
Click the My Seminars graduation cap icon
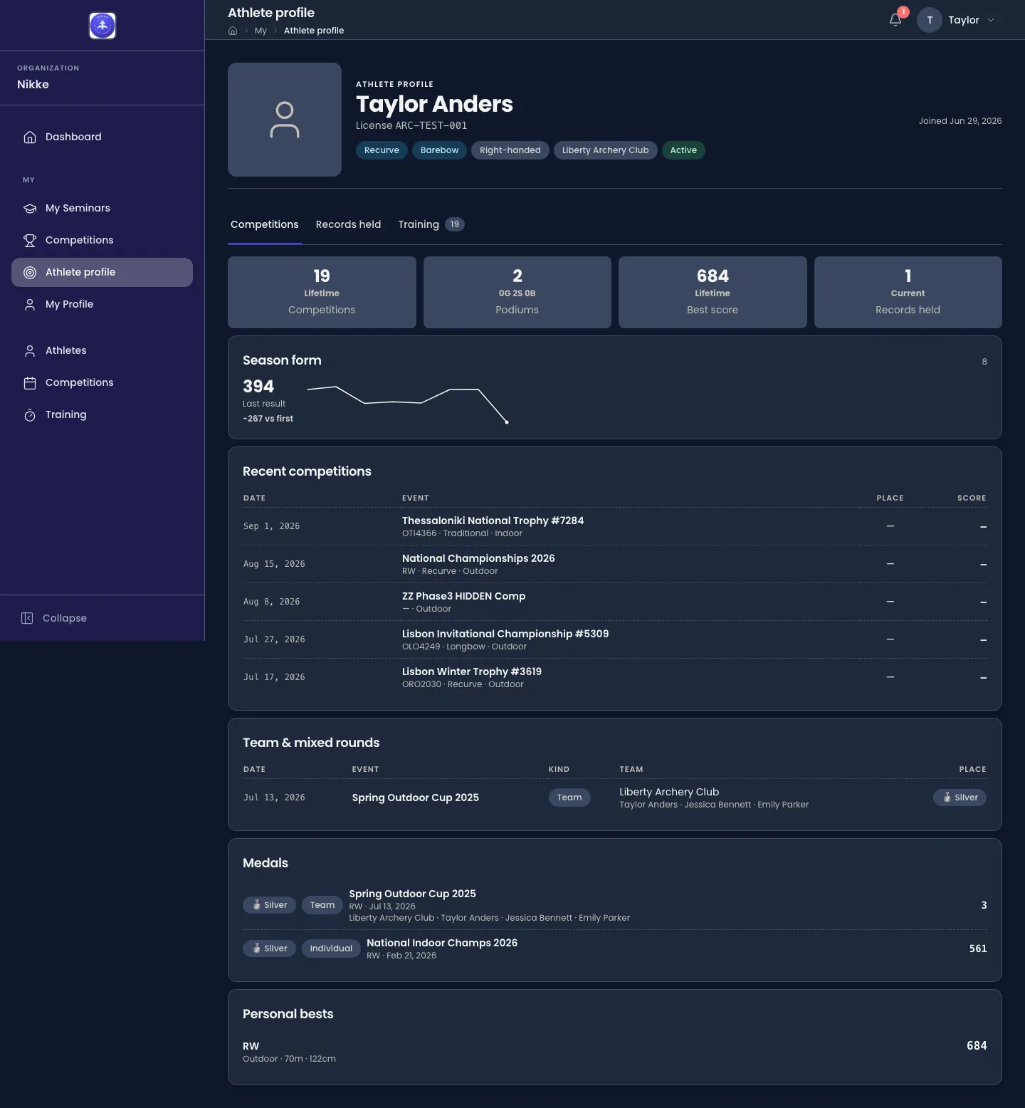(30, 208)
